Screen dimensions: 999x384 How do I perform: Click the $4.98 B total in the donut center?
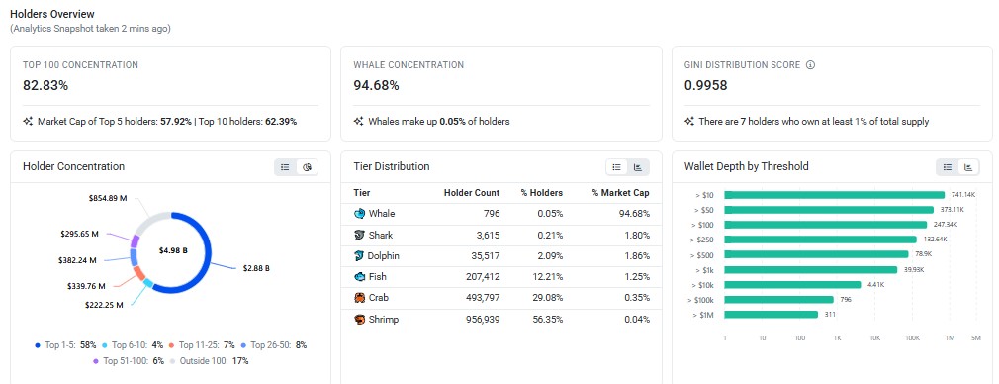point(173,250)
